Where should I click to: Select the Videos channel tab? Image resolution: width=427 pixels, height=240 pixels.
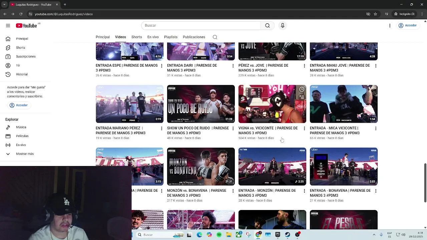pyautogui.click(x=120, y=37)
